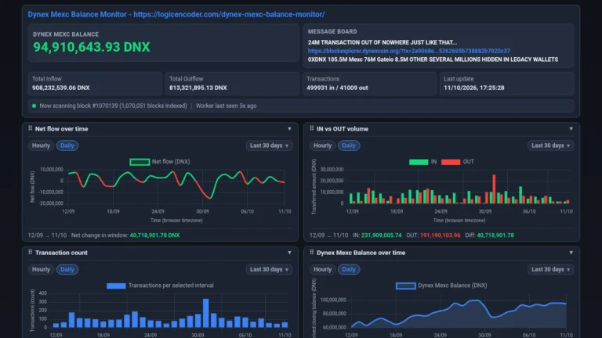Click the green scanning status dot

pyautogui.click(x=34, y=106)
